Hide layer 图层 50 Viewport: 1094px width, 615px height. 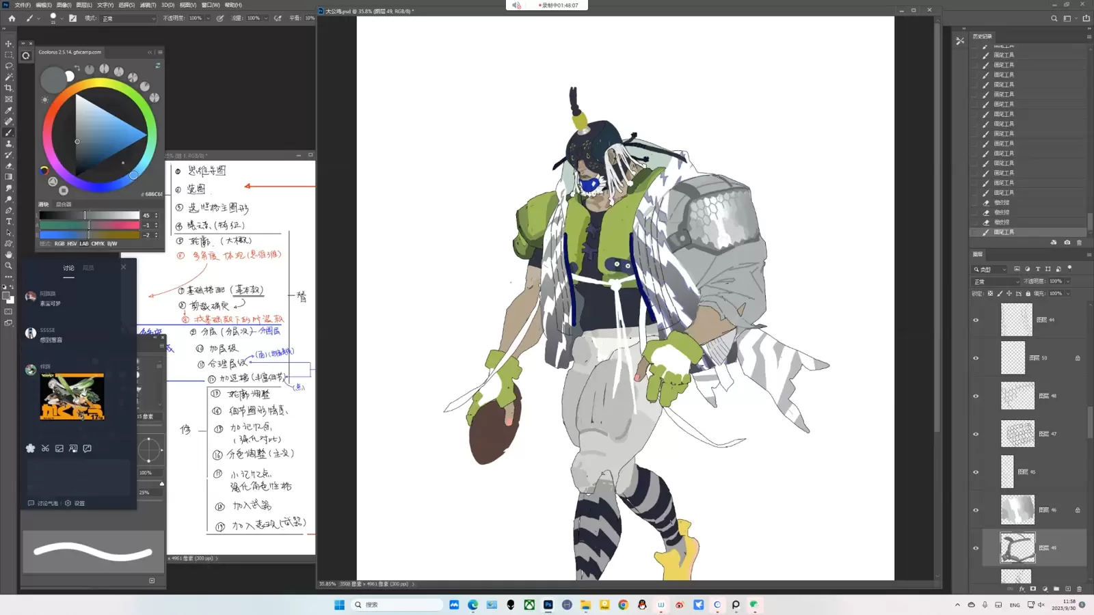976,358
